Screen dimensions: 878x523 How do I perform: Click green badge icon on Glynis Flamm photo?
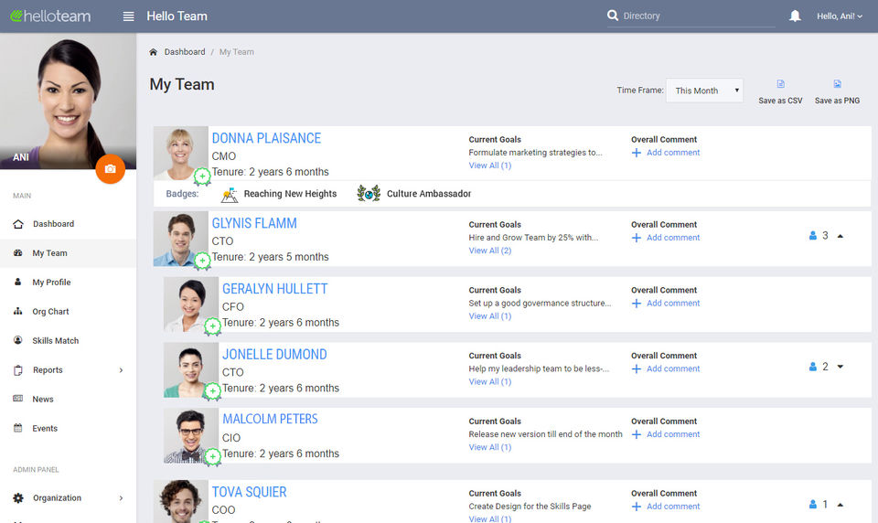point(202,261)
